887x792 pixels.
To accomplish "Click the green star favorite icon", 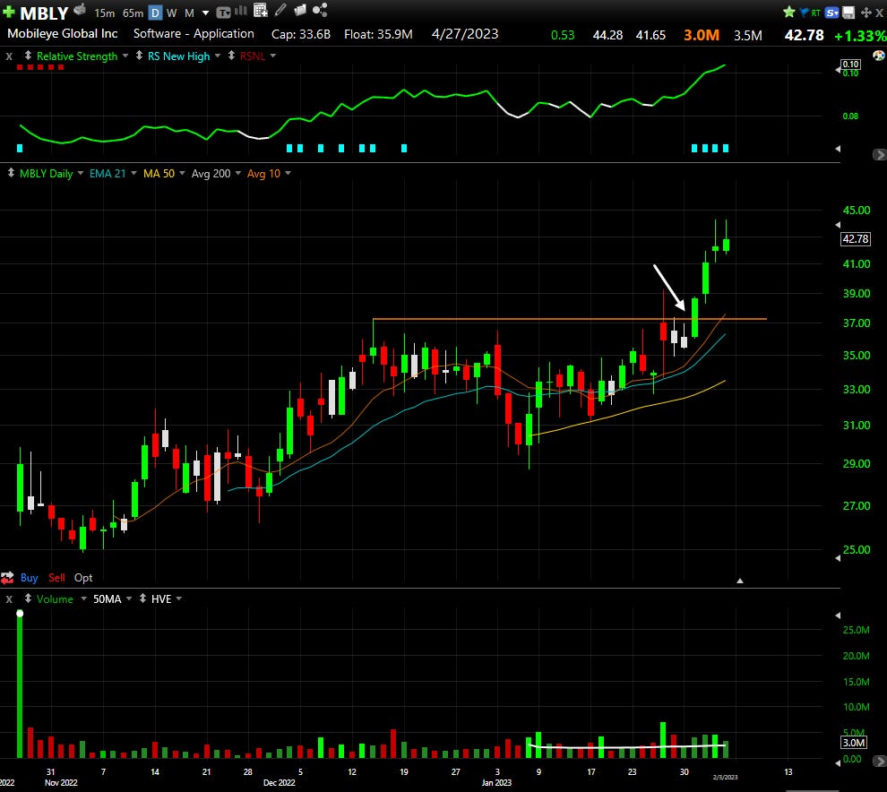I will point(789,12).
